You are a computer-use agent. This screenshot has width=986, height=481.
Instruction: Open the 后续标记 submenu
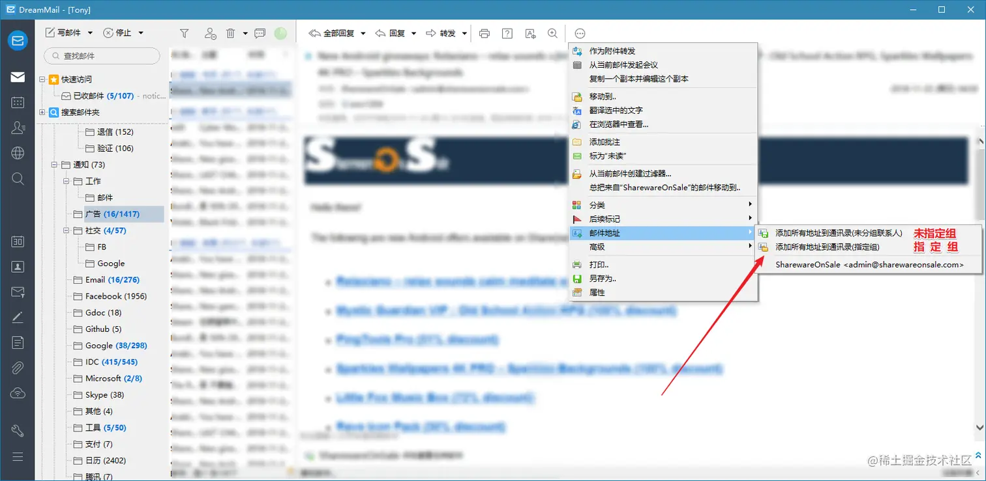[663, 219]
